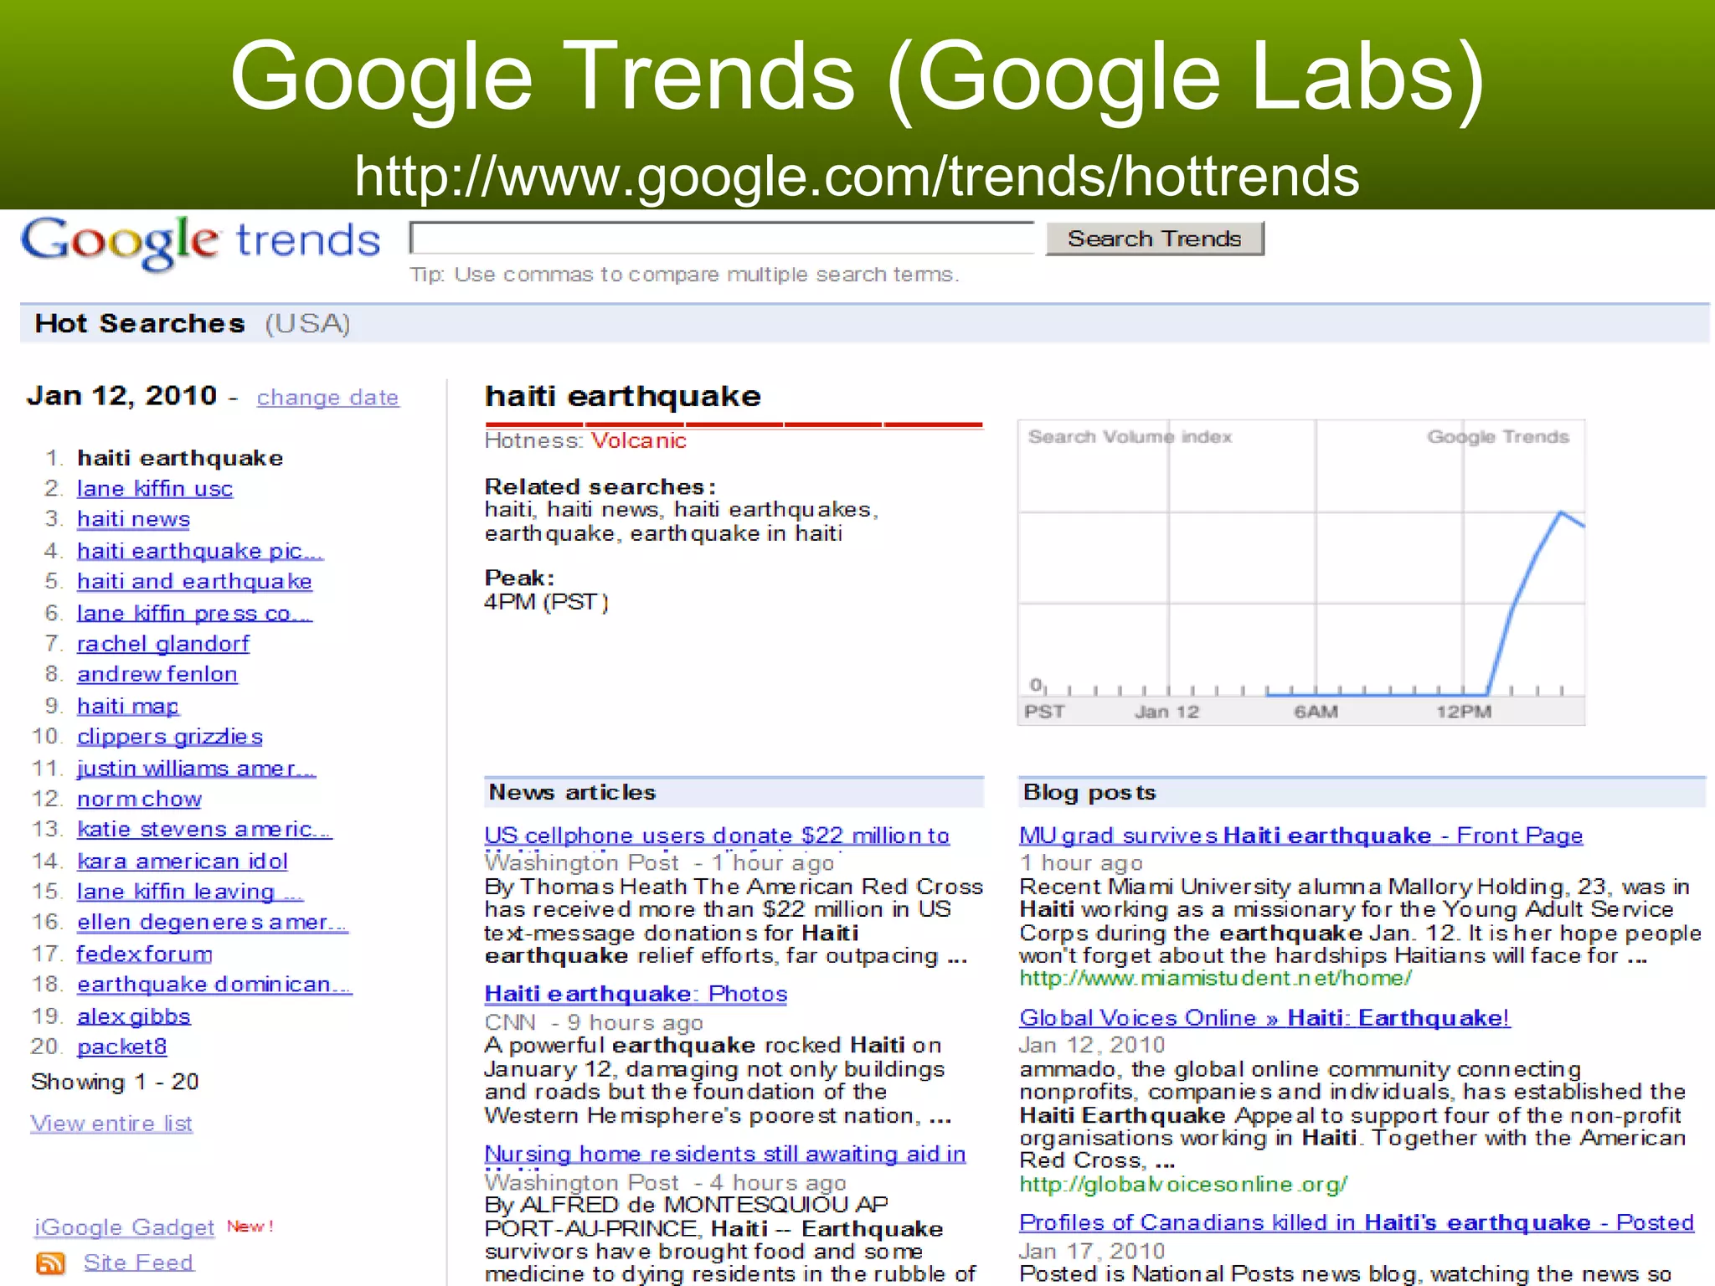
Task: Select the 'fedex forum' hot search
Action: click(145, 954)
